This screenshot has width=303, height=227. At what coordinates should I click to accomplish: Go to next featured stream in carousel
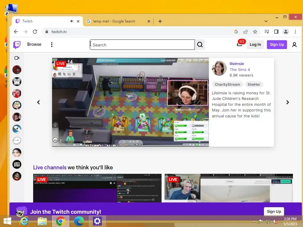(288, 102)
